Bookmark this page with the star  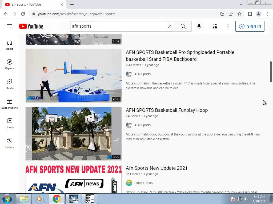click(239, 14)
